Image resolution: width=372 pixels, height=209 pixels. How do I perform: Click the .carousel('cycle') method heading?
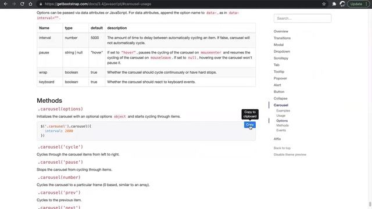[60, 147]
